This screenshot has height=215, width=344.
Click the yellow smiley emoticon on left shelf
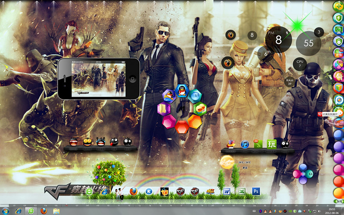(87, 142)
